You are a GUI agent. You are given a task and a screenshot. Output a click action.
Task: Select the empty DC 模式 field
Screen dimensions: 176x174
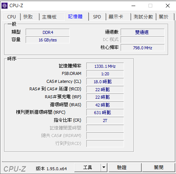(x=142, y=40)
